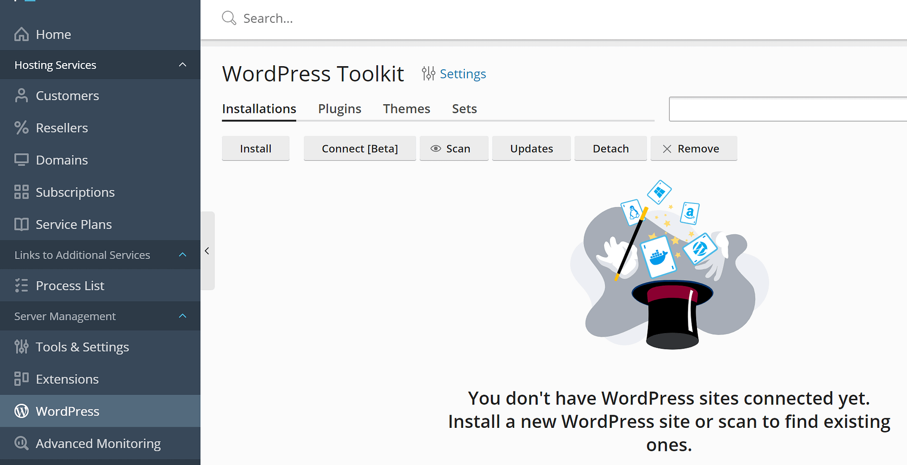The image size is (907, 465).
Task: Collapse the Server Management section
Action: (182, 316)
